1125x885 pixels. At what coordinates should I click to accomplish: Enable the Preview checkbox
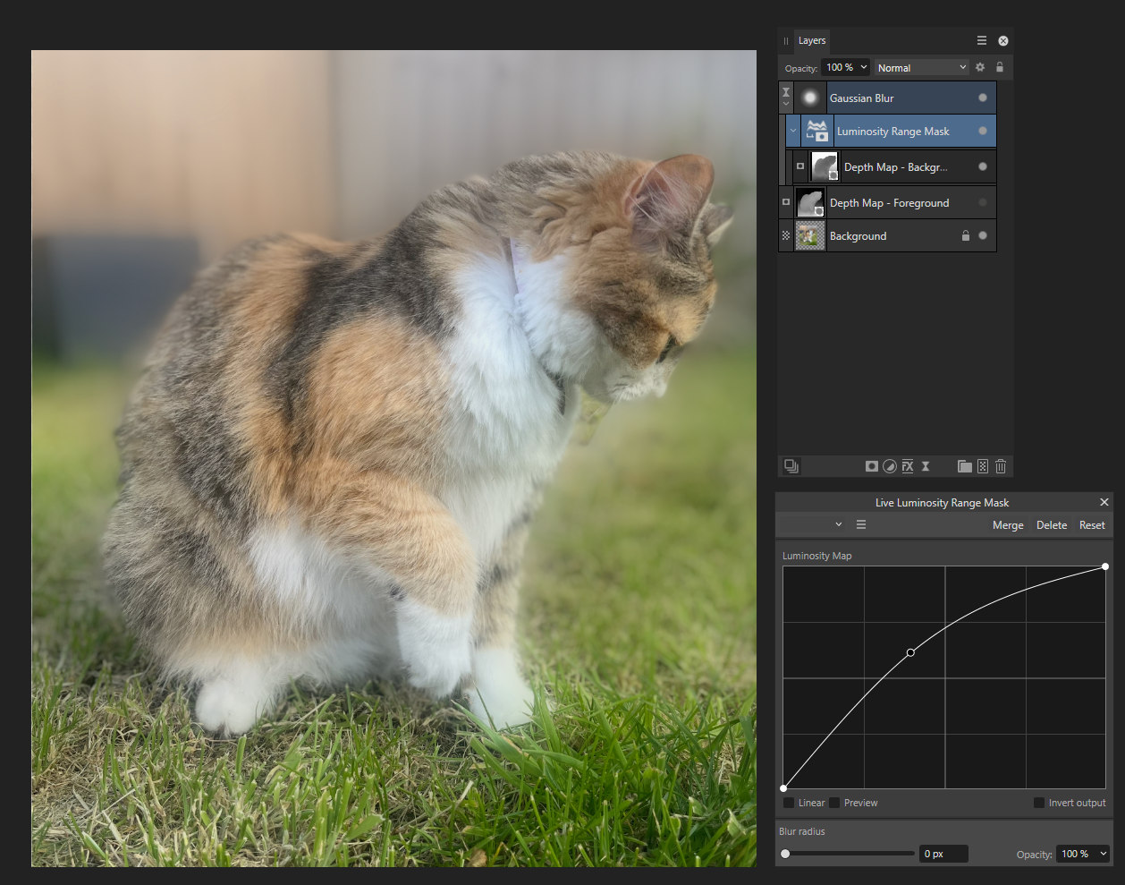(x=833, y=803)
